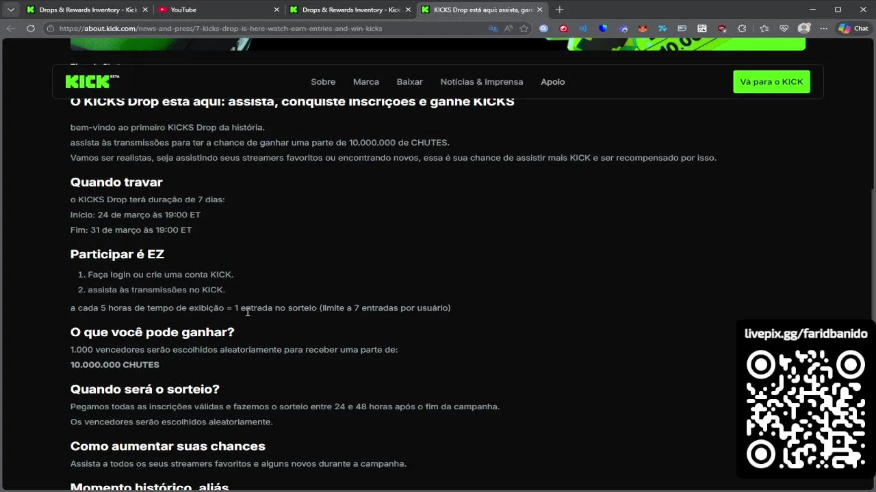This screenshot has height=492, width=876.
Task: Click the blue sound-wave extension icon
Action: pyautogui.click(x=583, y=29)
